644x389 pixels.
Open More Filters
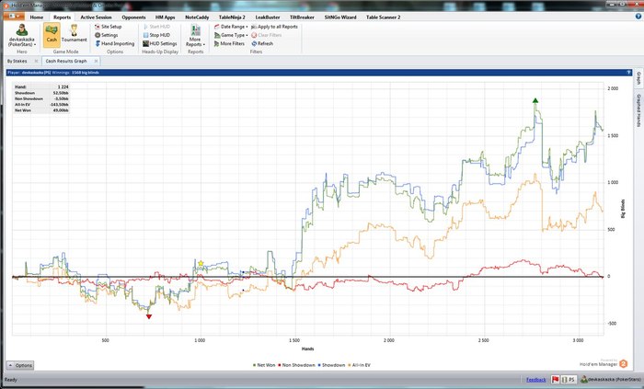229,43
